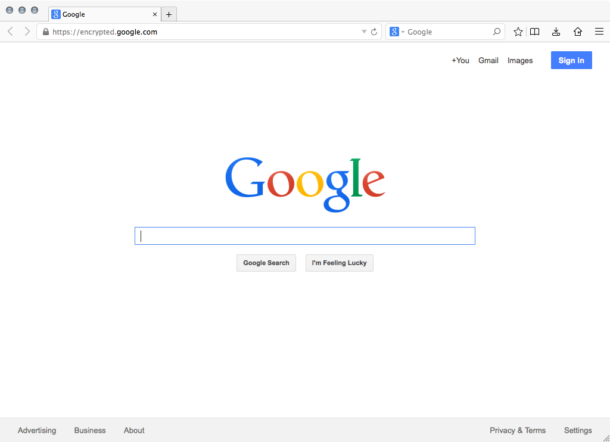Open the Privacy & Terms link
This screenshot has height=442, width=610.
[518, 430]
